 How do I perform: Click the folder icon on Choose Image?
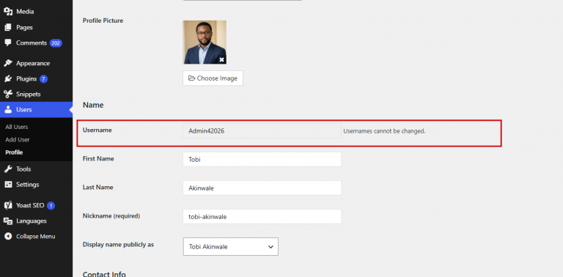(x=192, y=78)
